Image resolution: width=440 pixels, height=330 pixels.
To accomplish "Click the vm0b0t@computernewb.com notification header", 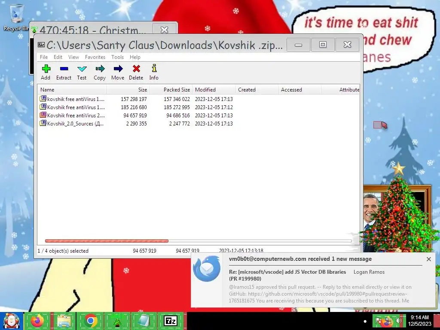I will [300, 259].
